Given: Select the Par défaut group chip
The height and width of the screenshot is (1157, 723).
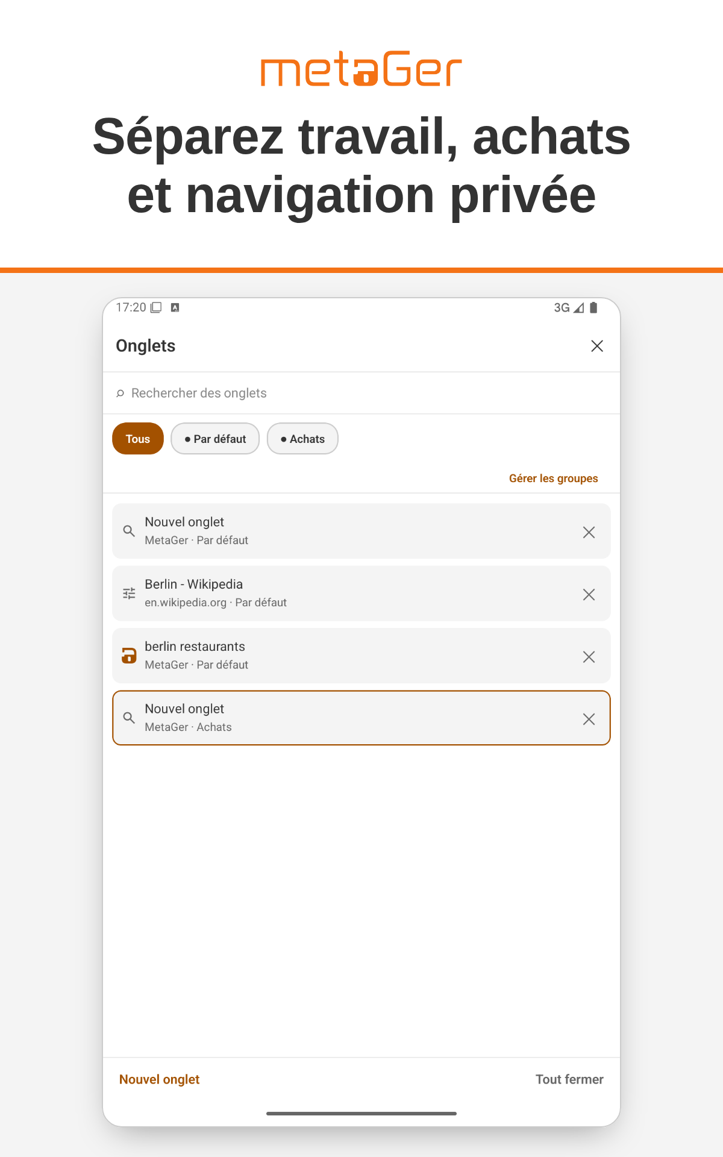Looking at the screenshot, I should (x=215, y=439).
